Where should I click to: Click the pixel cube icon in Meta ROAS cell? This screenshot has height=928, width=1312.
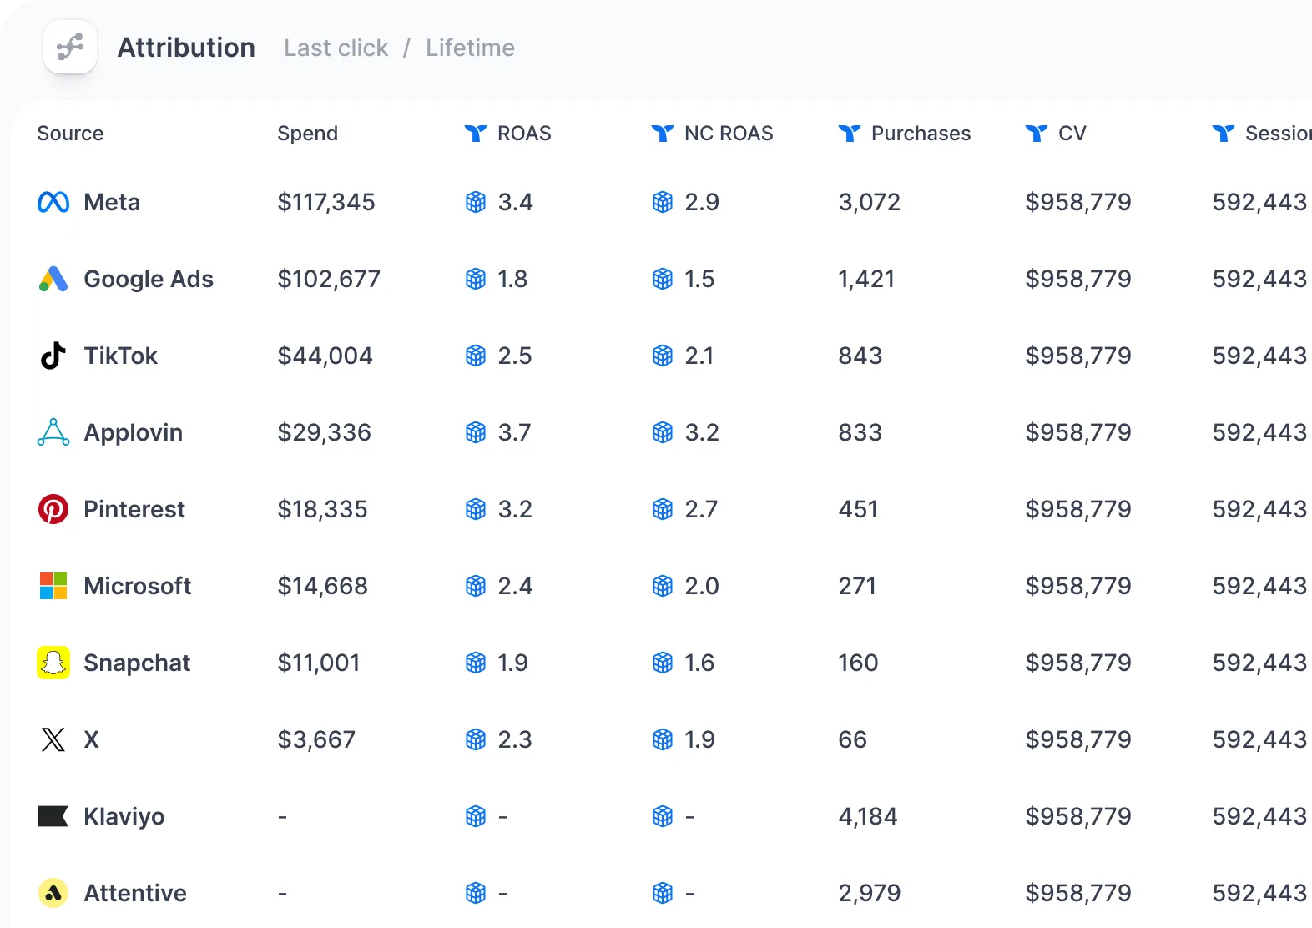coord(476,202)
